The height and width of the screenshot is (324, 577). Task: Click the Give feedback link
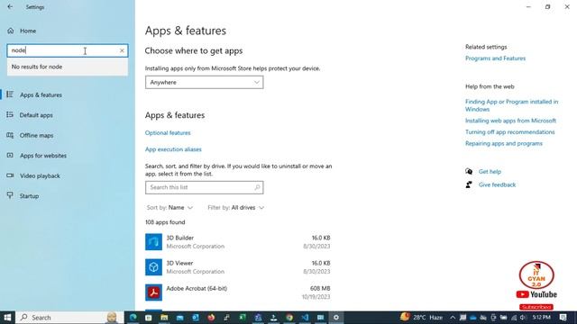click(497, 184)
